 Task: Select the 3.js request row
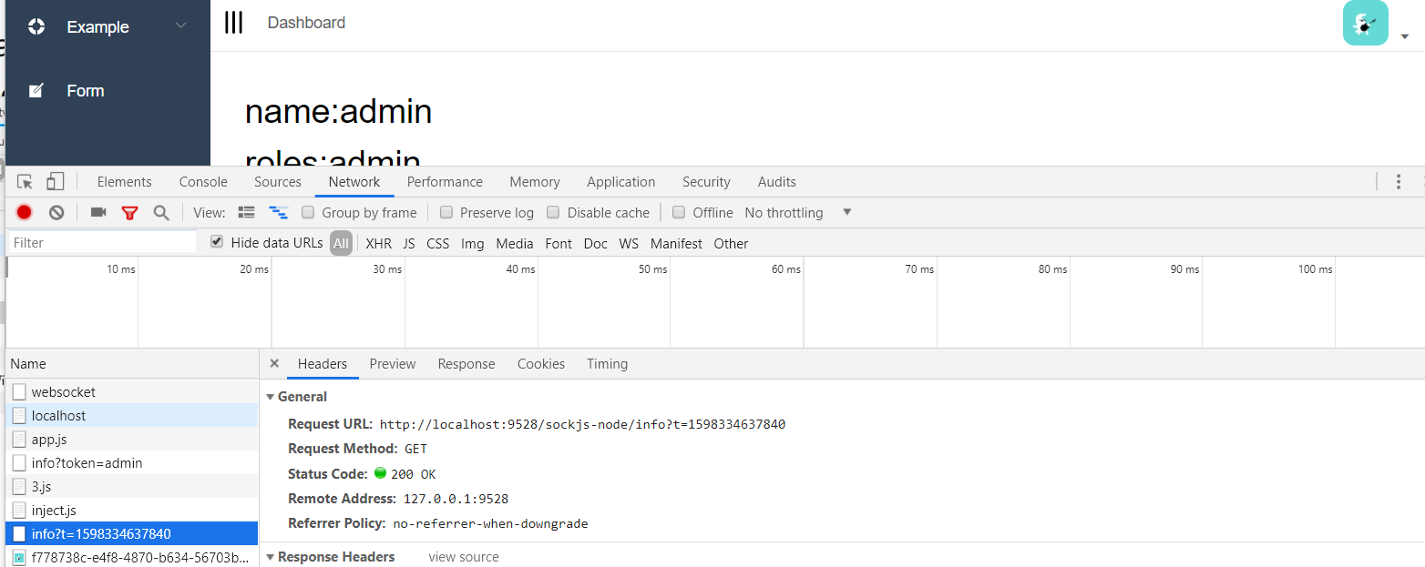tap(132, 486)
